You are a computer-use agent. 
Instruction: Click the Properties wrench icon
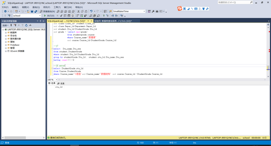(153, 11)
